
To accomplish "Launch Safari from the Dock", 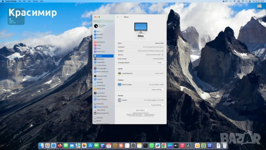I will pos(54,145).
